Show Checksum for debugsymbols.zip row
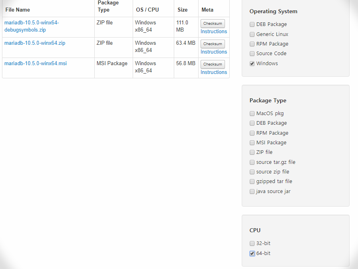Screen dimensions: 358x269 coord(213,24)
